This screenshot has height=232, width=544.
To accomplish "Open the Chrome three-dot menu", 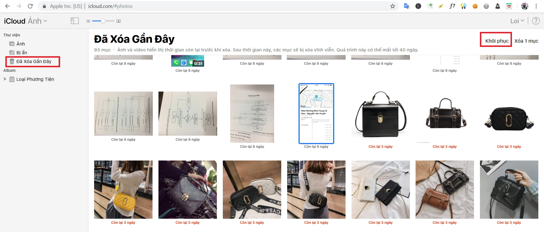I will [536, 6].
